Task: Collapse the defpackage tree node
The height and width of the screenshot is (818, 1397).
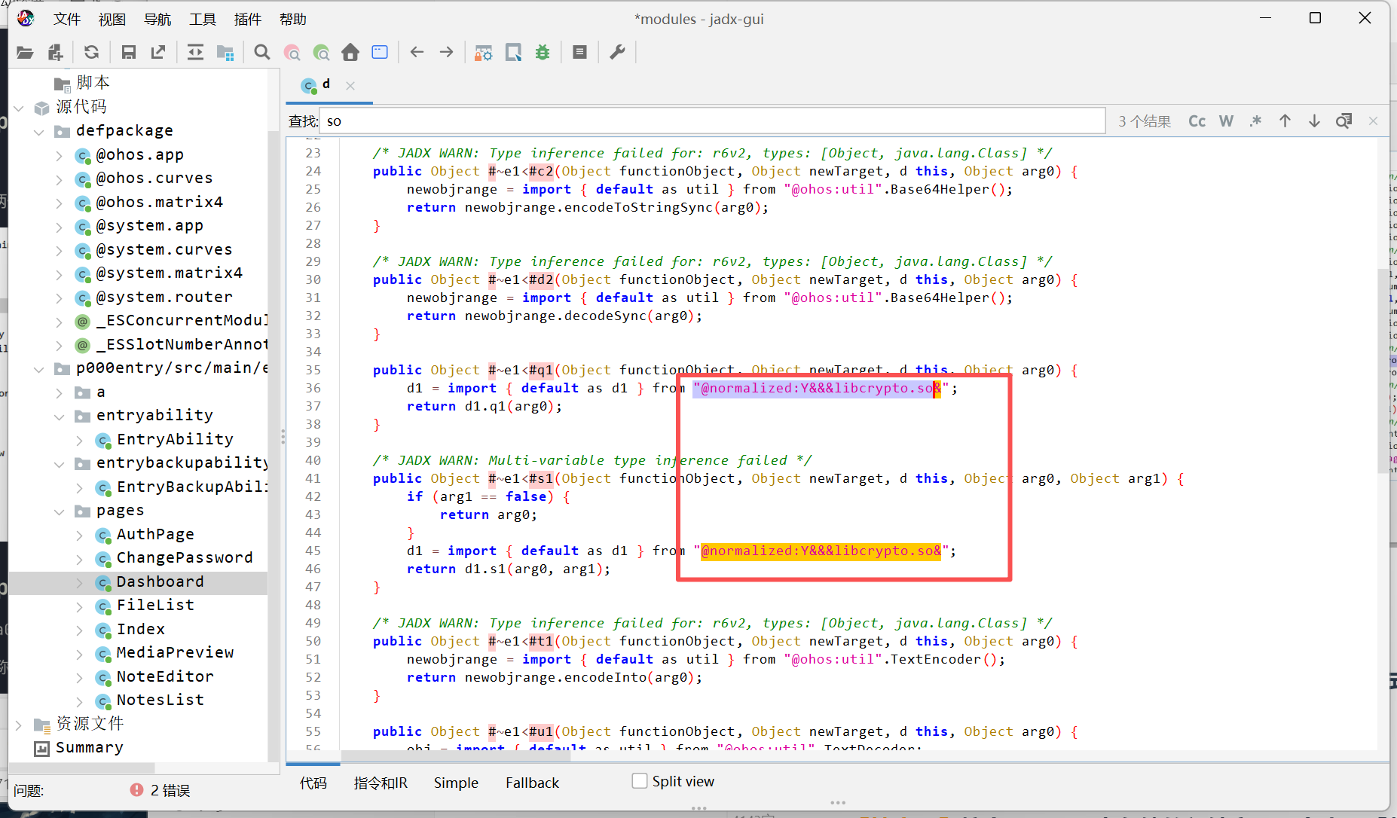Action: [x=39, y=132]
